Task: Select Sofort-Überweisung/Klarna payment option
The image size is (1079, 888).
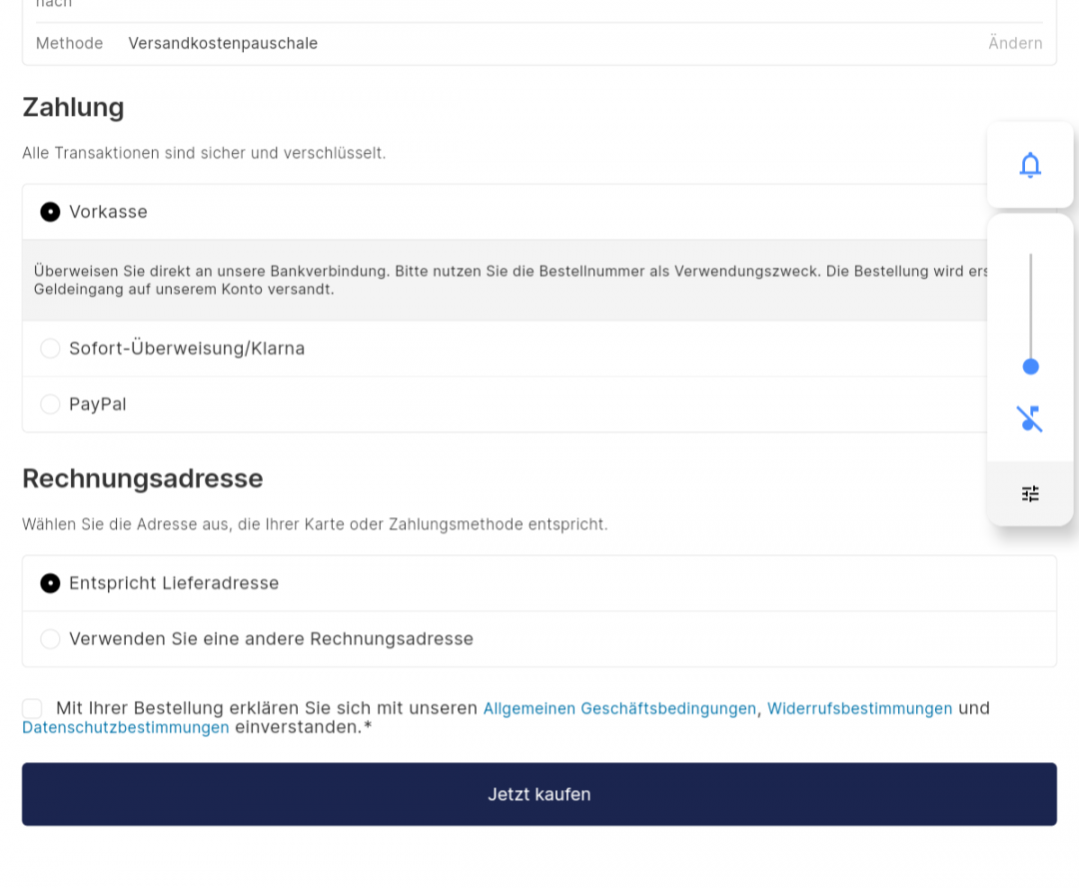Action: (x=50, y=348)
